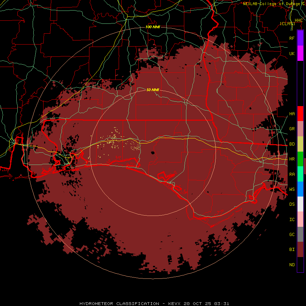
Task: Click the BD legend label
Action: (x=292, y=144)
